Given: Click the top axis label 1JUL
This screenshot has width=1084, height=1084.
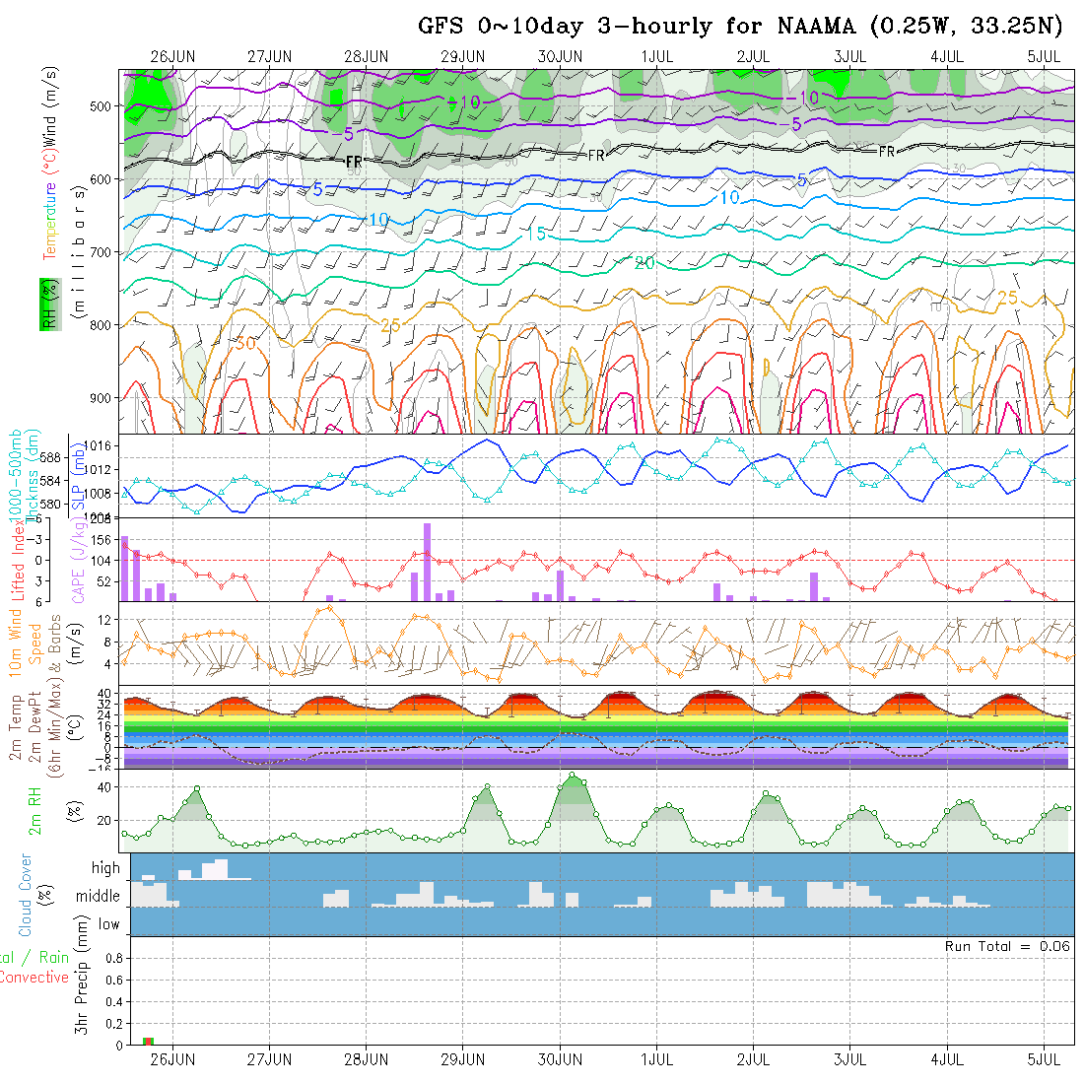Looking at the screenshot, I should [656, 57].
